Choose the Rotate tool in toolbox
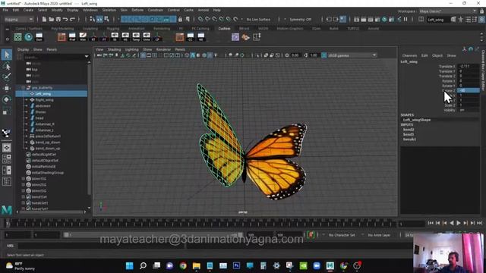Screen dimensions: 486x273 pos(7,99)
